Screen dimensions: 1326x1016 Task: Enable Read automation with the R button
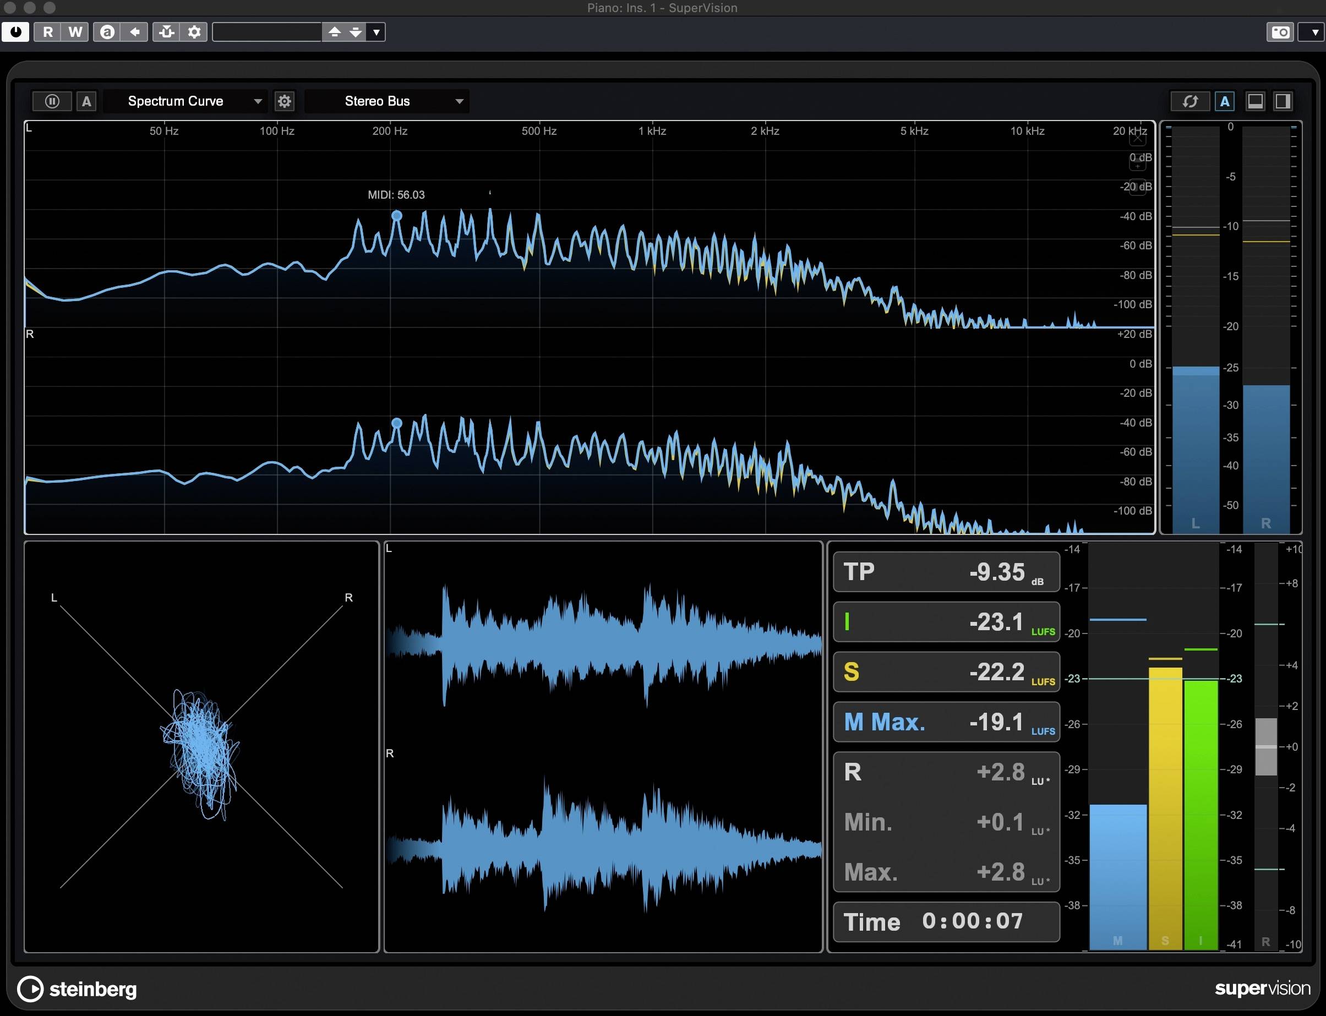tap(47, 32)
